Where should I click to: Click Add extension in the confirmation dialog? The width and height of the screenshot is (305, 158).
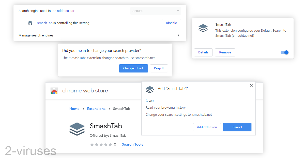coord(207,127)
